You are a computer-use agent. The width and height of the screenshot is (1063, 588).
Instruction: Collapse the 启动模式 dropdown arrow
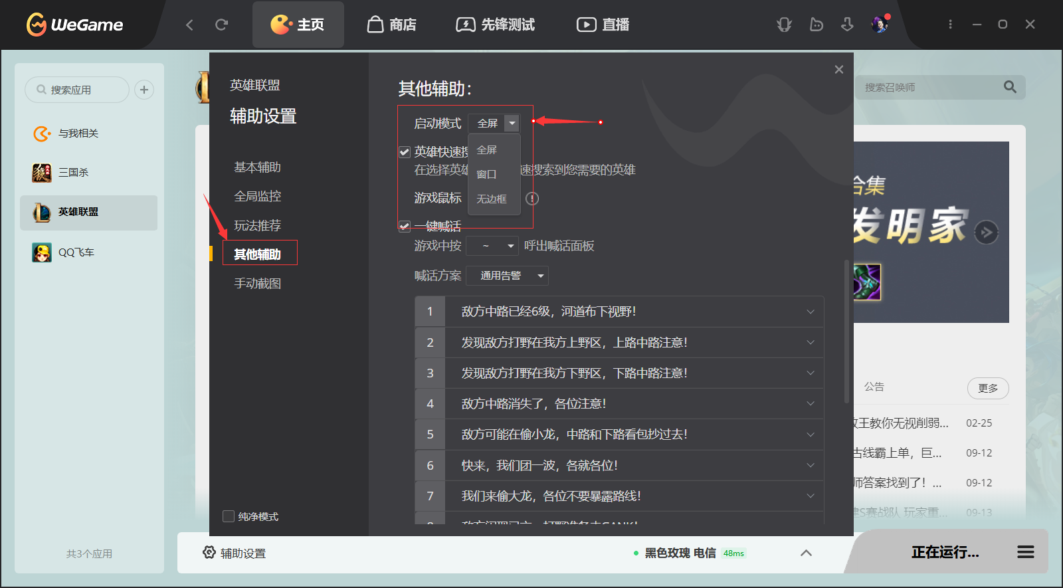512,124
